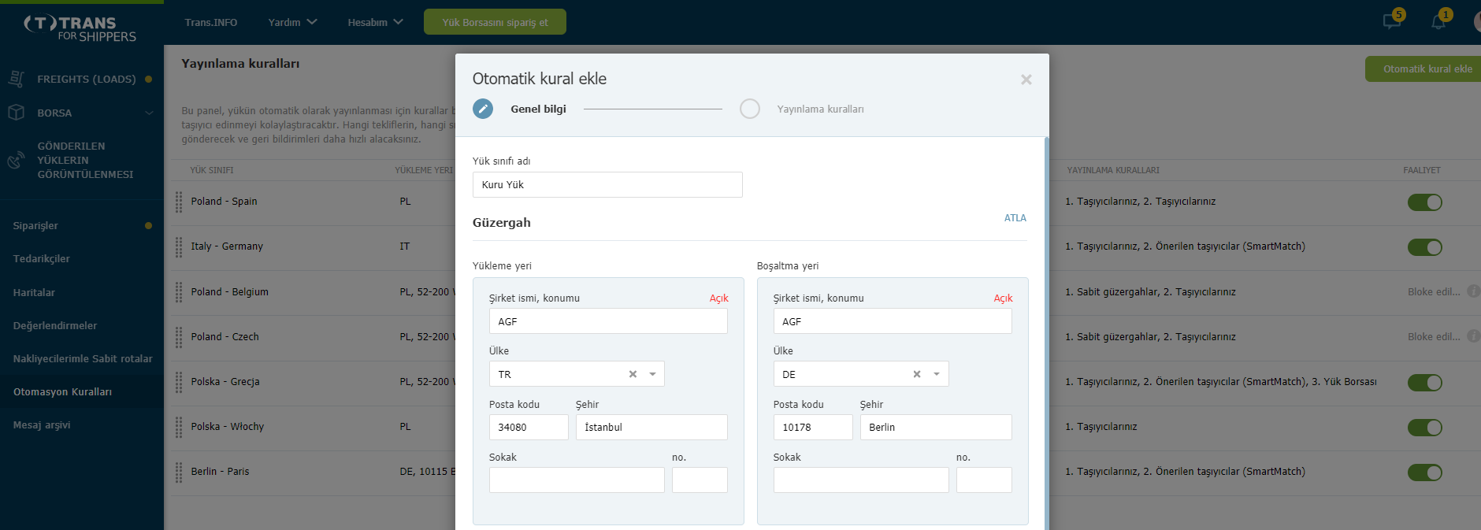Click the Trans for Shippers logo

pos(80,28)
